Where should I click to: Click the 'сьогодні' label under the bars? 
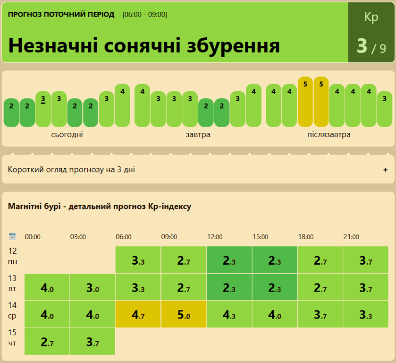pyautogui.click(x=67, y=134)
